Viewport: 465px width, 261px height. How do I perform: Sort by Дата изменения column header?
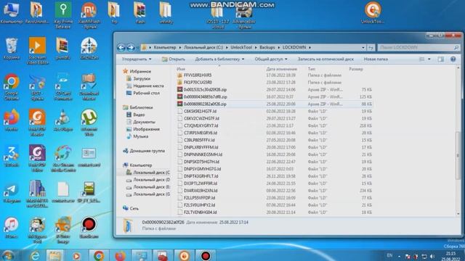pyautogui.click(x=281, y=69)
